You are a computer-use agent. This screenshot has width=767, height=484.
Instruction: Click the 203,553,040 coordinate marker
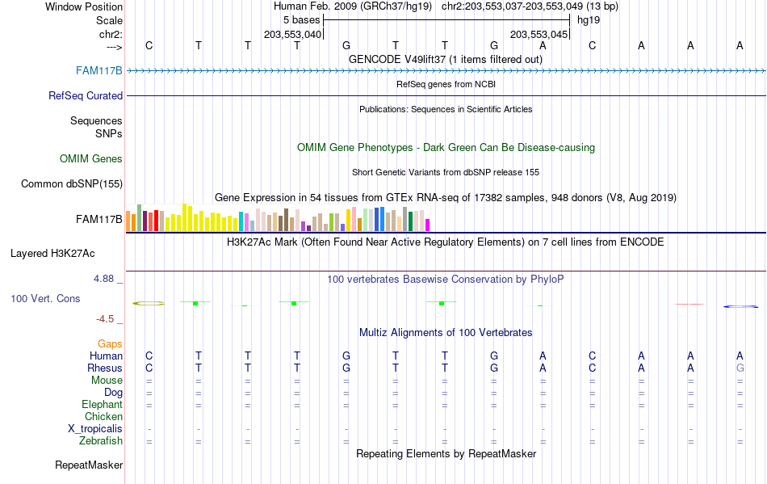click(292, 34)
